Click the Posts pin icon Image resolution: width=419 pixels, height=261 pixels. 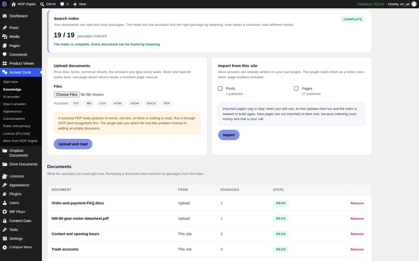click(5, 28)
